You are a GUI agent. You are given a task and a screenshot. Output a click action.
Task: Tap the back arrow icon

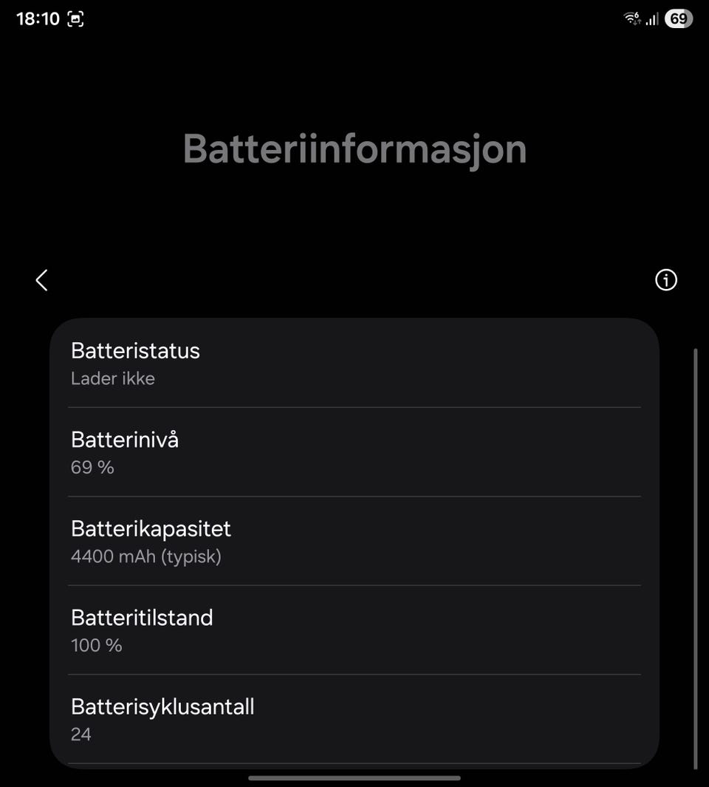click(x=41, y=280)
